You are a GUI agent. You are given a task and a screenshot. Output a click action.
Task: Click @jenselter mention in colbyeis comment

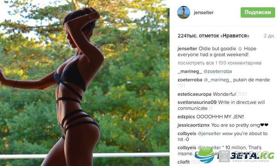click(x=209, y=134)
